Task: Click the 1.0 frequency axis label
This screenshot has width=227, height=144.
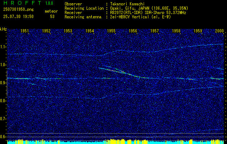Action: click(3, 65)
